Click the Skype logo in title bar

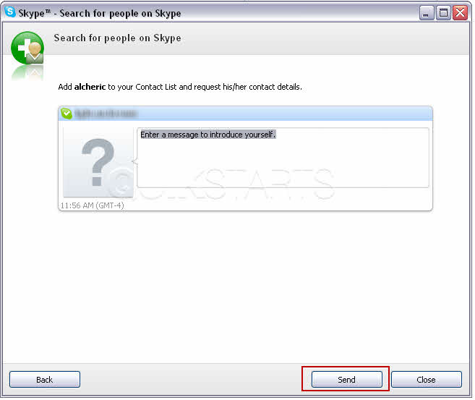(x=10, y=12)
